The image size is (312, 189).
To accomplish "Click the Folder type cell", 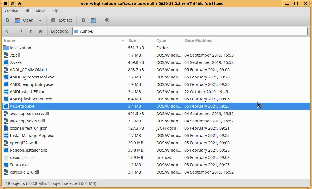I will pyautogui.click(x=162, y=48).
